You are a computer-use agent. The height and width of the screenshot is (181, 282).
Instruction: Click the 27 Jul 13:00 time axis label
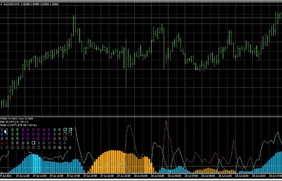[x=39, y=176]
